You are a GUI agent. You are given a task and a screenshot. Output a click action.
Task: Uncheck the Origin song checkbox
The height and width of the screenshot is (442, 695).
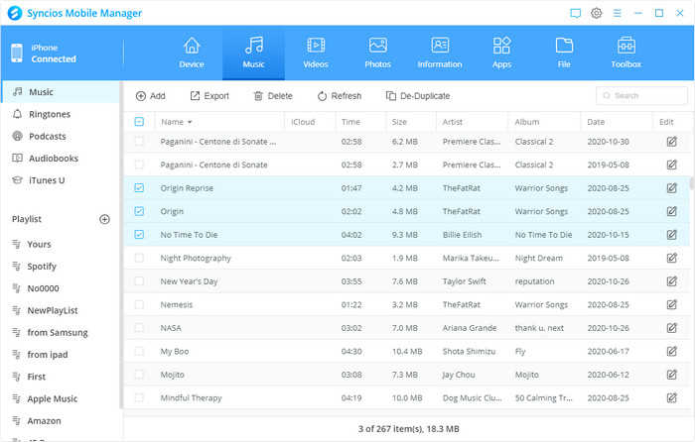[x=139, y=211]
